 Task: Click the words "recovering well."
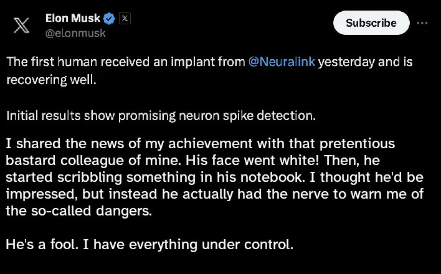[51, 80]
